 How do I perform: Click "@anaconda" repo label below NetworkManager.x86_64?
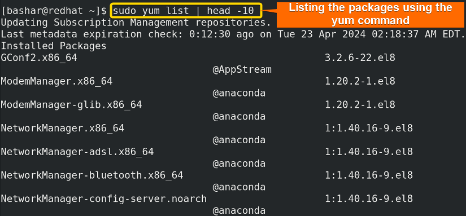point(239,140)
